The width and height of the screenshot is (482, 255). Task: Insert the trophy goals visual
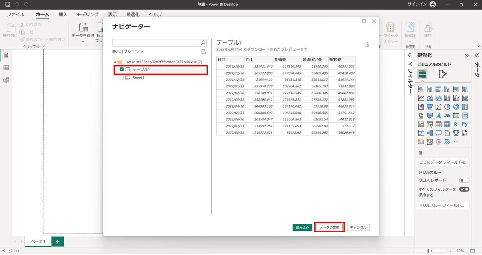[456, 133]
